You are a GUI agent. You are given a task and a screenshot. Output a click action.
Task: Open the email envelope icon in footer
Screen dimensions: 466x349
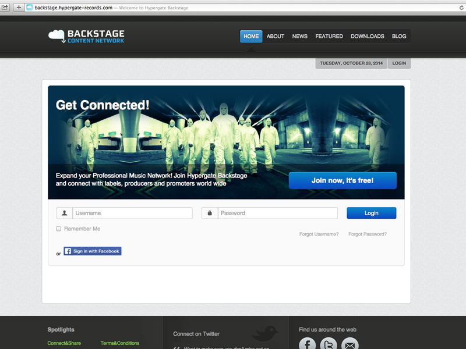pos(350,344)
